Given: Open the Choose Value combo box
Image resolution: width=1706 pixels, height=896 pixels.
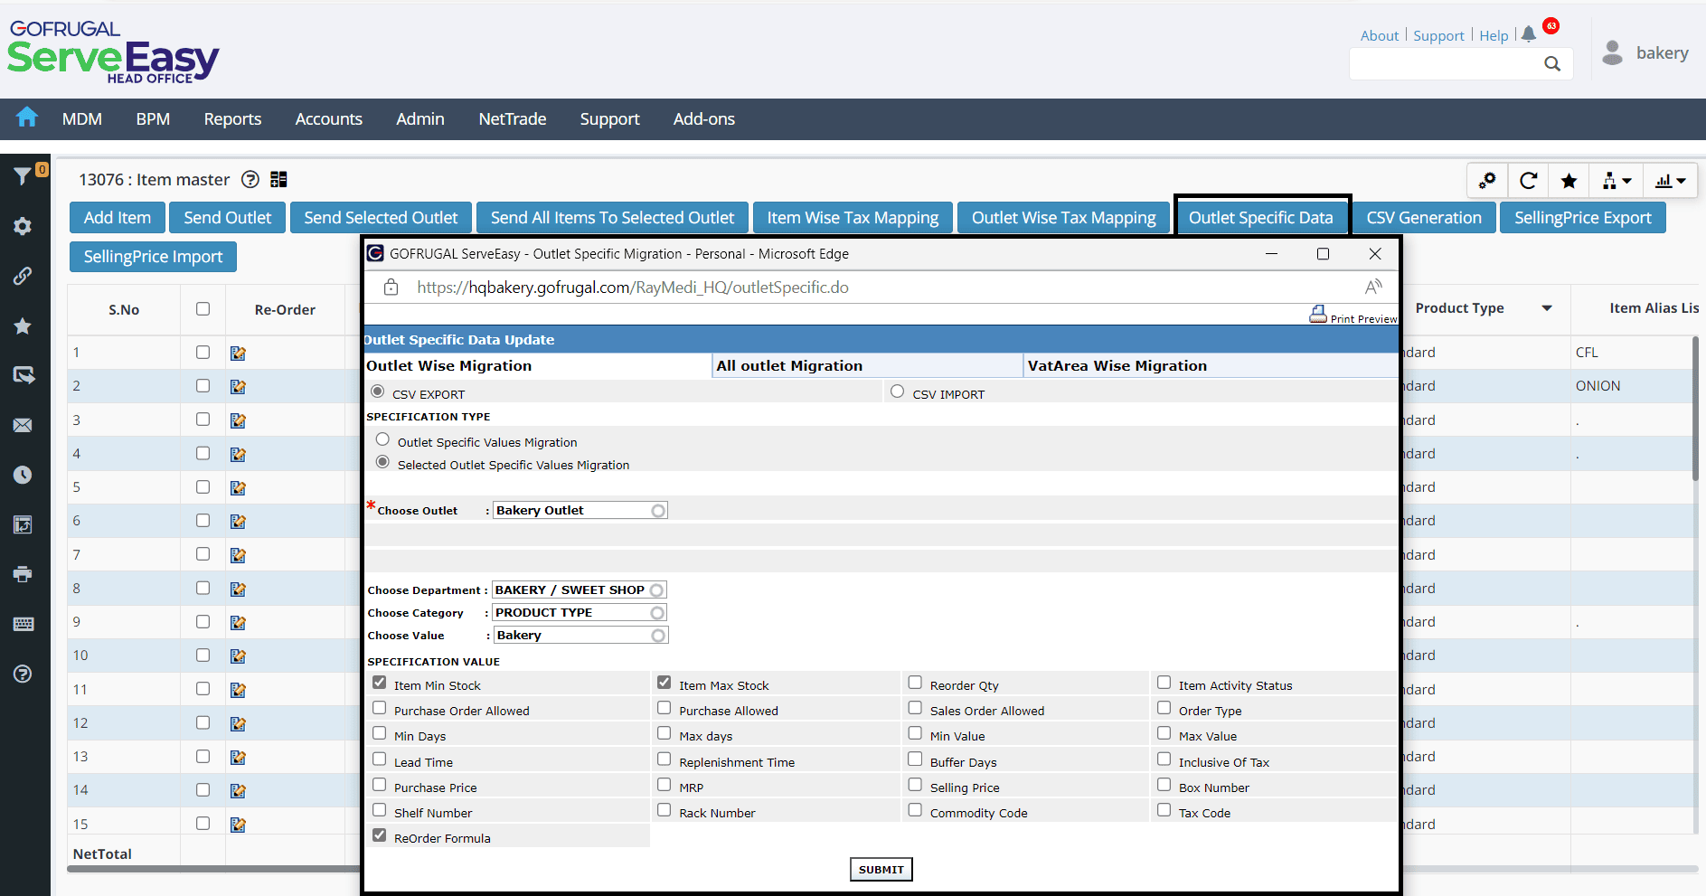Looking at the screenshot, I should [580, 636].
